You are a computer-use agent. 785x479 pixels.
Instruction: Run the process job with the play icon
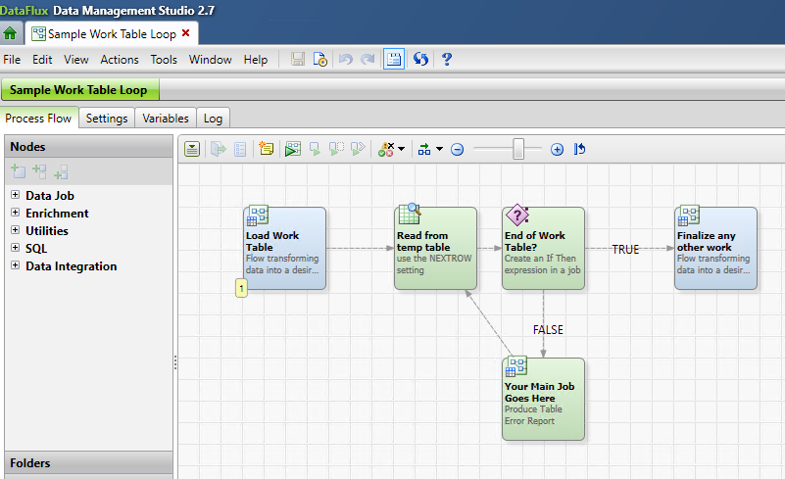pos(292,149)
